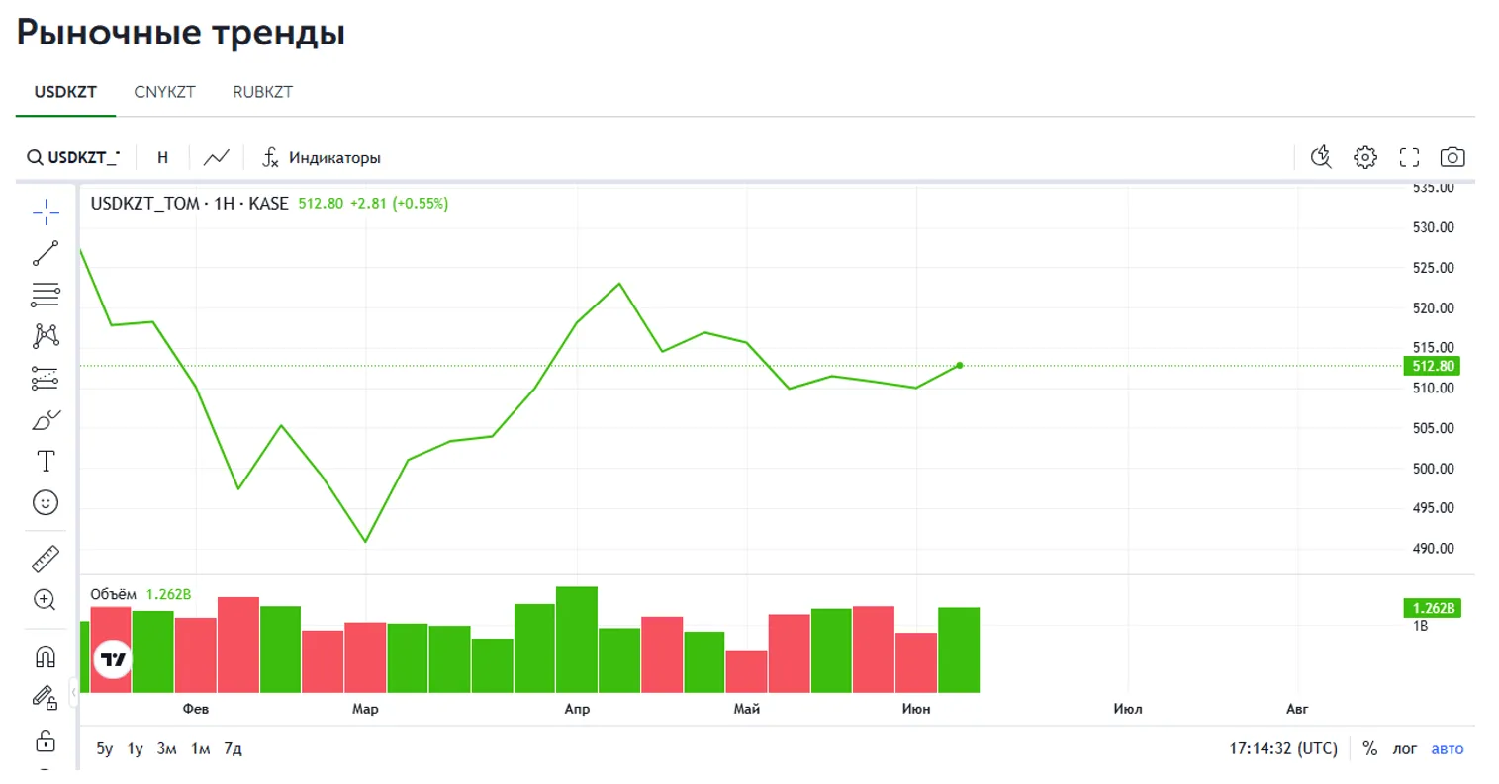This screenshot has width=1499, height=784.
Task: Select the brush drawing tool
Action: 46,420
